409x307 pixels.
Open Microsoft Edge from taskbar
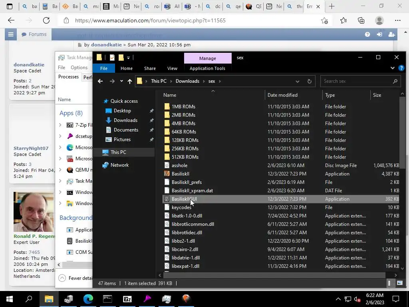point(88,299)
